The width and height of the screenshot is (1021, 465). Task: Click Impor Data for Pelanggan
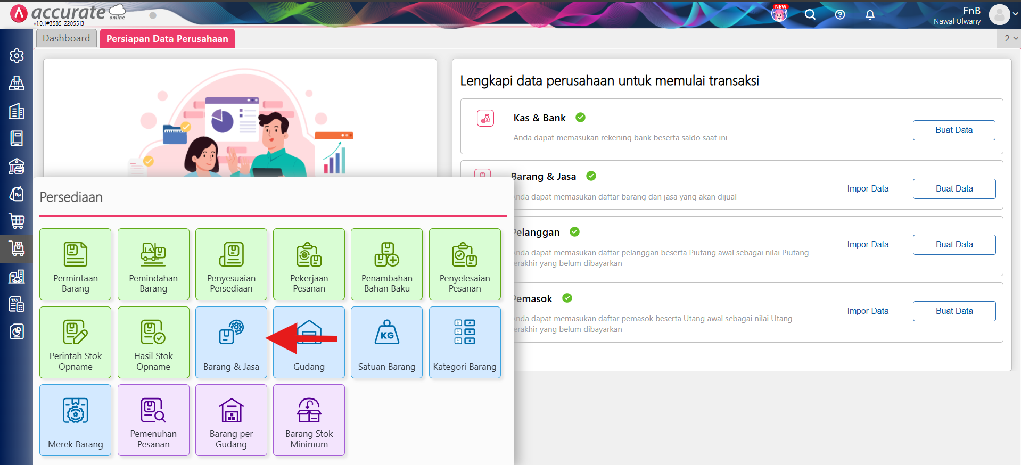pos(868,244)
